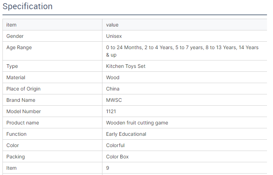Select model number 1121 value
The image size is (273, 175).
point(111,111)
